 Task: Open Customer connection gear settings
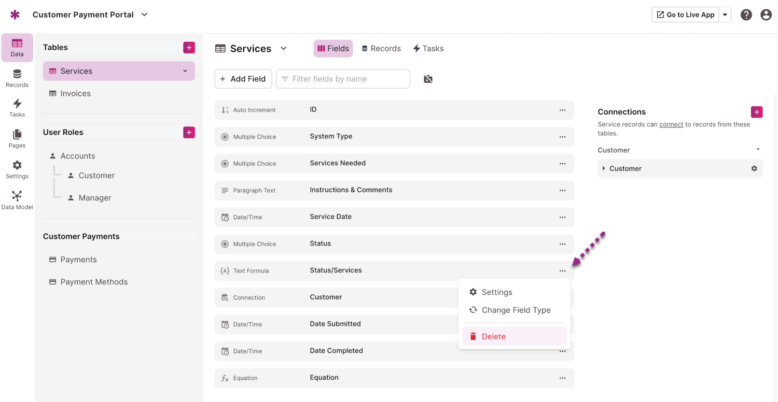click(x=754, y=168)
